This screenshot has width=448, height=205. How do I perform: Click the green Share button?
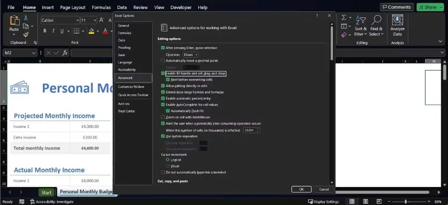click(430, 7)
